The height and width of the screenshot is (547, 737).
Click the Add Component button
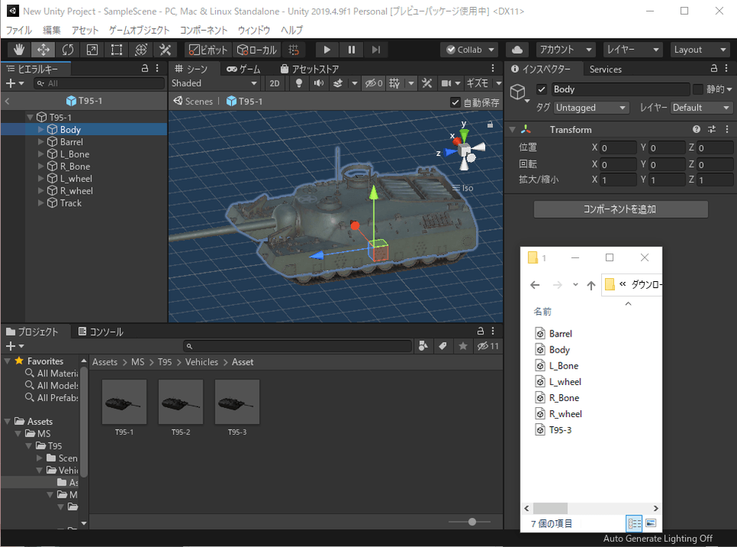click(x=620, y=209)
